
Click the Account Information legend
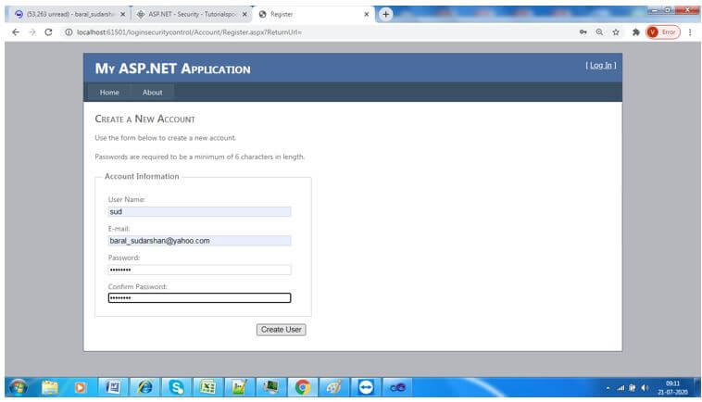142,176
